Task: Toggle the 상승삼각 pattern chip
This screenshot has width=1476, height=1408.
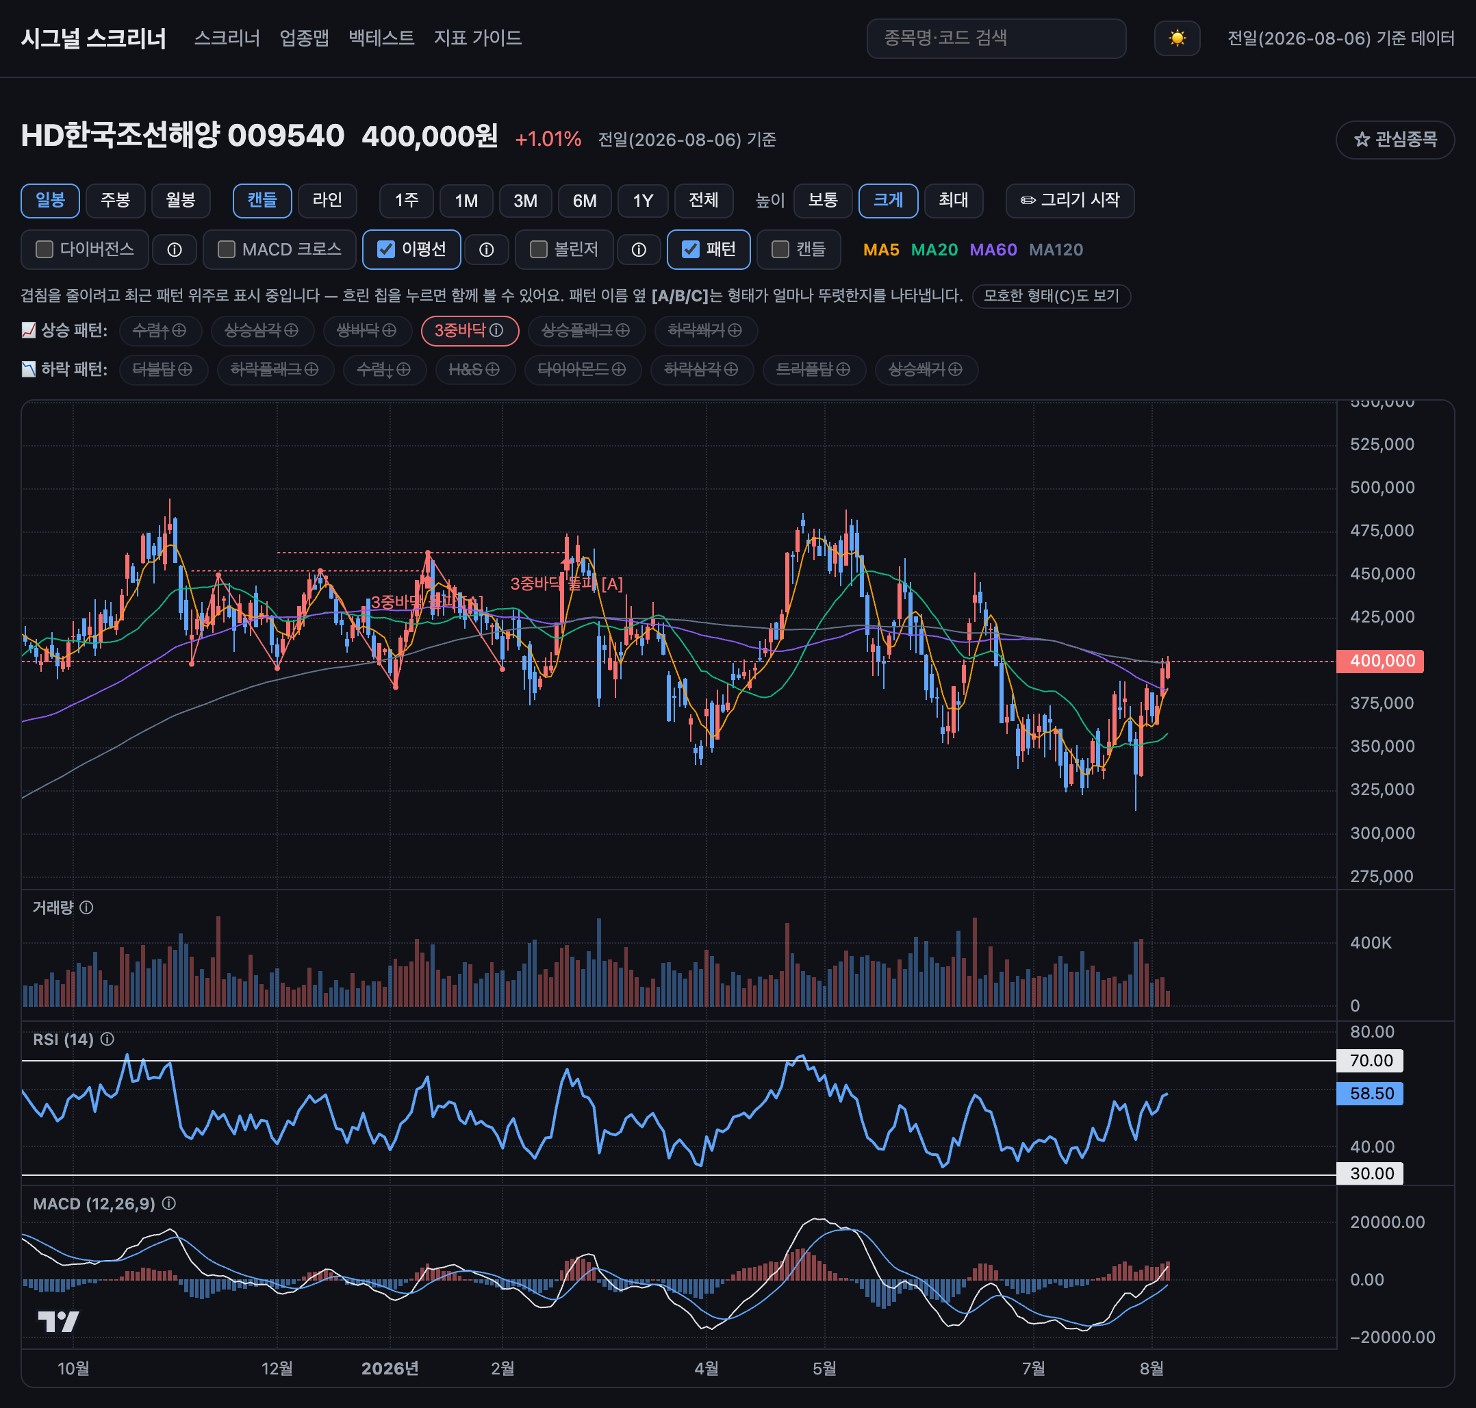Action: pos(262,330)
